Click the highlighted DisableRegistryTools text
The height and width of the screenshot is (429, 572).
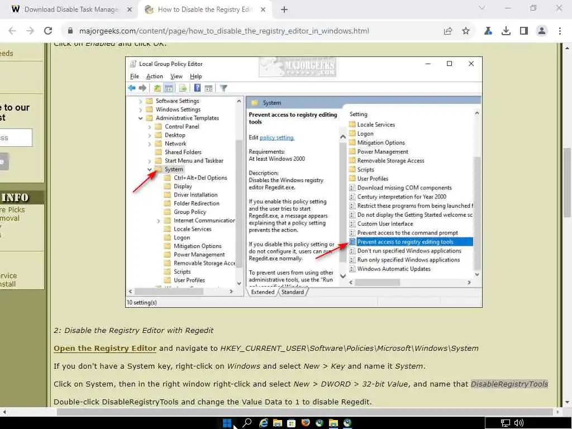click(x=509, y=384)
